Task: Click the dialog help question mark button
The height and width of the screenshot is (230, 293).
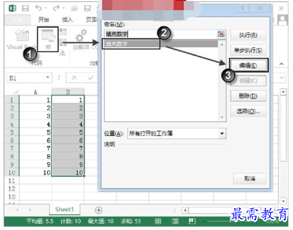Action: [242, 8]
